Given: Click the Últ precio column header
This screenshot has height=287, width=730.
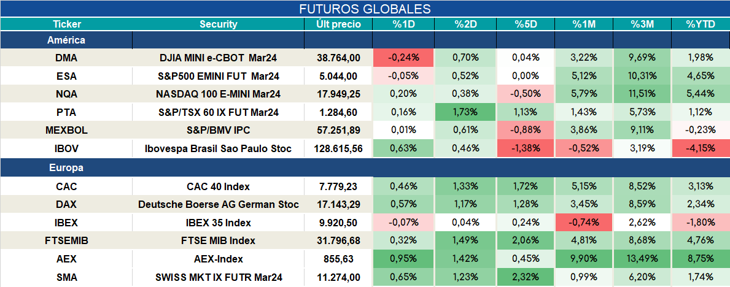Looking at the screenshot, I should (x=338, y=25).
